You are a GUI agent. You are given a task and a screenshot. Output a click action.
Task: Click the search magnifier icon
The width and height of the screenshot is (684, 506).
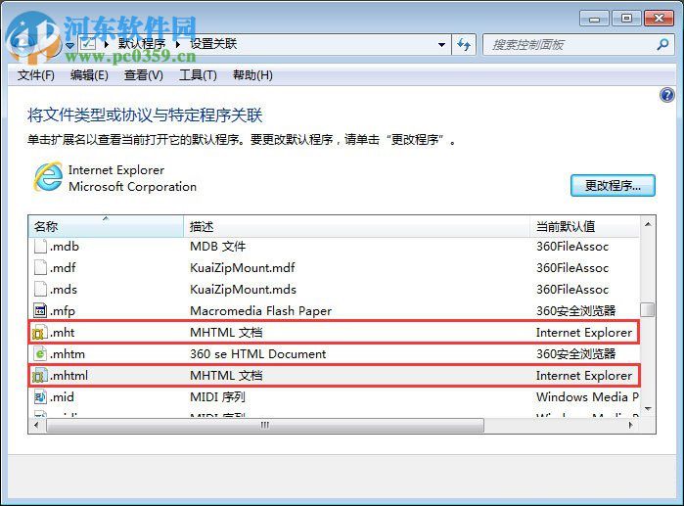click(x=663, y=44)
